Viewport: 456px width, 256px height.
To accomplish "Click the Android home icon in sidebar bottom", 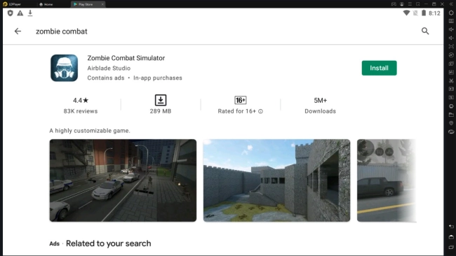I will click(x=451, y=237).
